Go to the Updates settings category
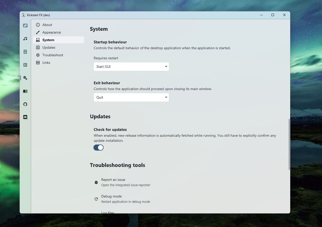 (59, 47)
